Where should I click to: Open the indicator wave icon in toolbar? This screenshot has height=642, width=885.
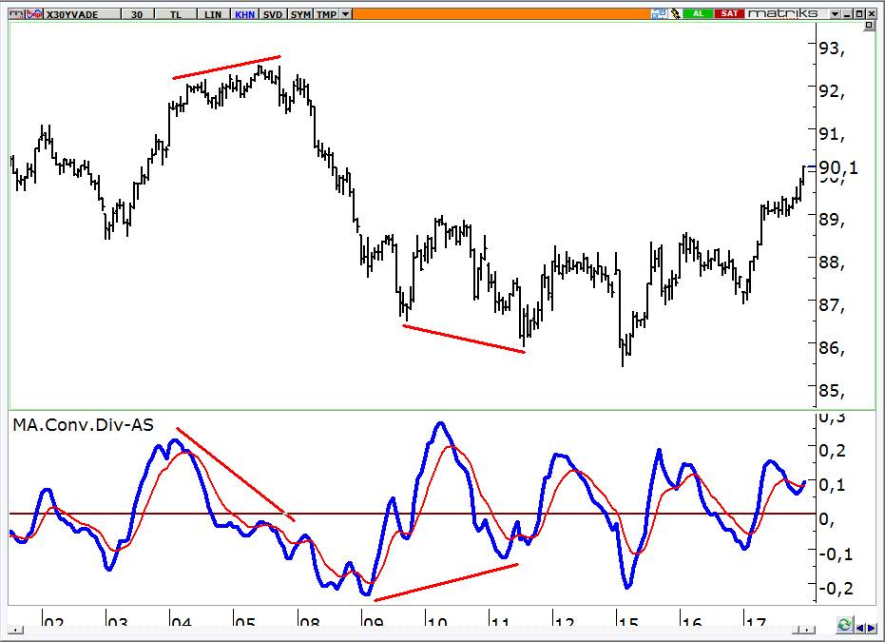(34, 14)
